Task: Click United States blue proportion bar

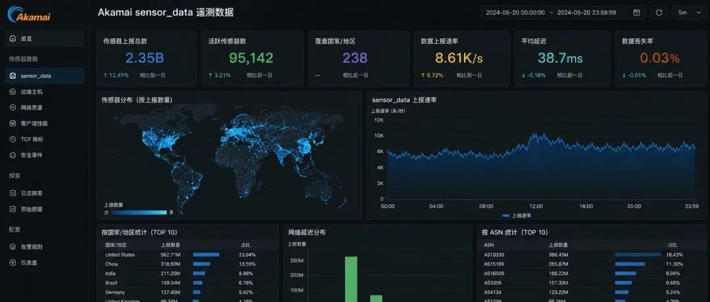Action: [206, 255]
